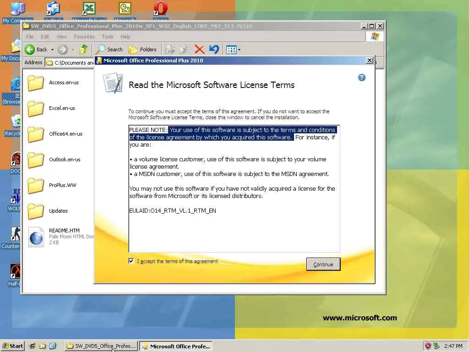Maximize the SW_DVD5 Explorer window
The height and width of the screenshot is (352, 469).
pyautogui.click(x=371, y=26)
